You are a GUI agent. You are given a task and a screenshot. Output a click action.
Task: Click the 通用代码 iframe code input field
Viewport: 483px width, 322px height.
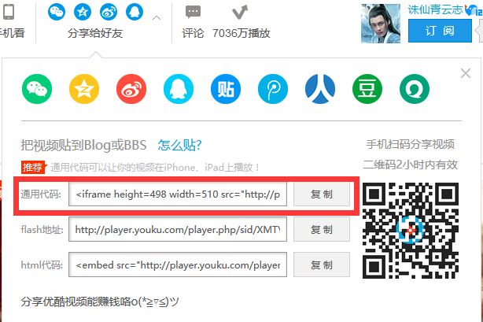(178, 194)
